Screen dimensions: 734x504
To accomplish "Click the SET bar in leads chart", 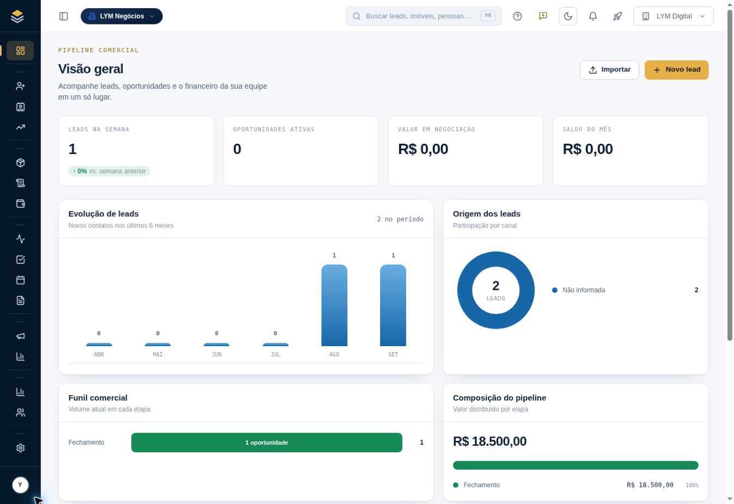I will point(393,305).
